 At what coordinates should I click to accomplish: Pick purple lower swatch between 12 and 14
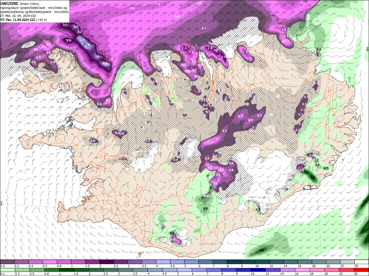(272, 270)
